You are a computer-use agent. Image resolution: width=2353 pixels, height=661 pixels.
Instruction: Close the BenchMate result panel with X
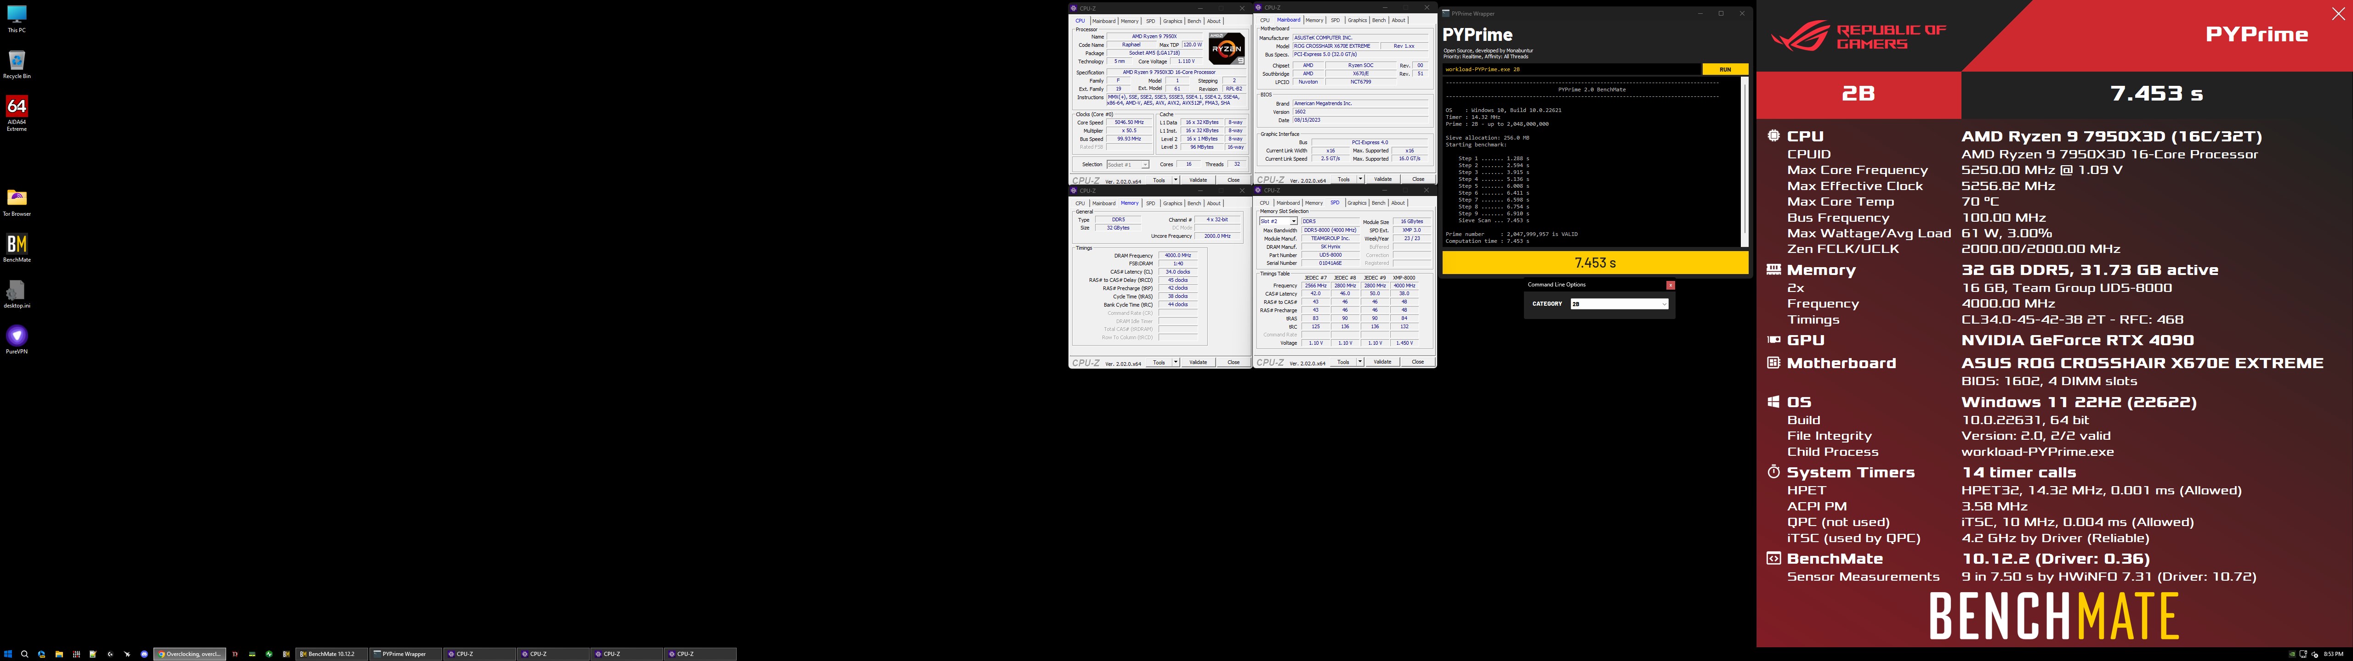pos(2338,14)
